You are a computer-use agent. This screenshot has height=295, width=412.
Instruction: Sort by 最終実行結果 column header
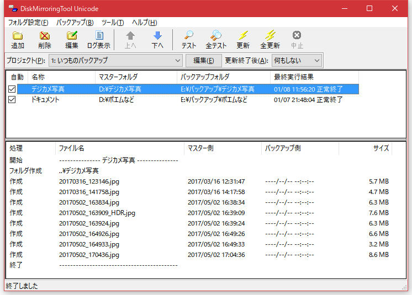coord(315,77)
